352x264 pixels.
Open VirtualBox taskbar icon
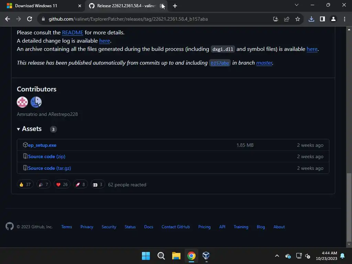pyautogui.click(x=206, y=256)
